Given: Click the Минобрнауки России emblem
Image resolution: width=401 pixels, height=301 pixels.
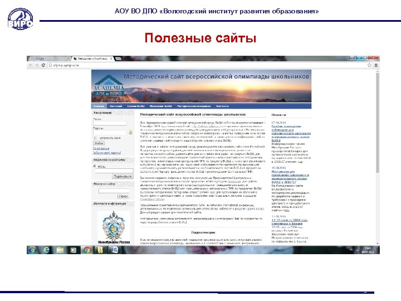Looking at the screenshot, I should tap(114, 227).
